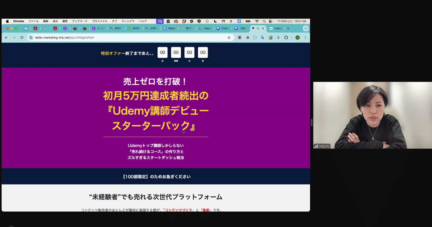The height and width of the screenshot is (227, 432).
Task: Click the microphone extension icon
Action: pyautogui.click(x=278, y=37)
